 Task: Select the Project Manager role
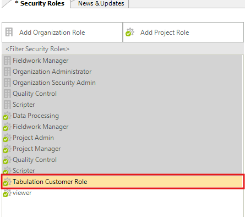(x=123, y=149)
